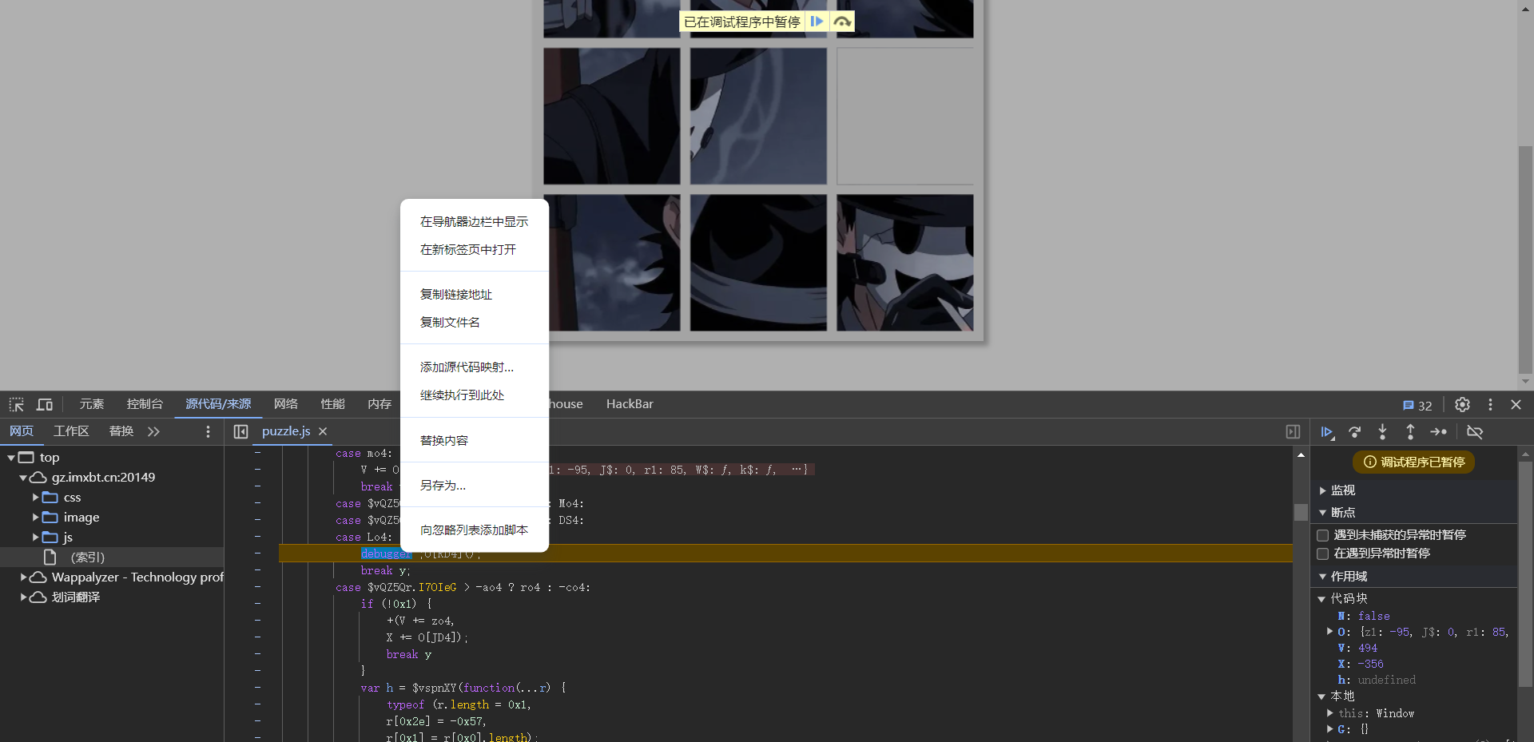This screenshot has height=742, width=1534.
Task: Expand the Watch (监视) section
Action: click(x=1323, y=490)
